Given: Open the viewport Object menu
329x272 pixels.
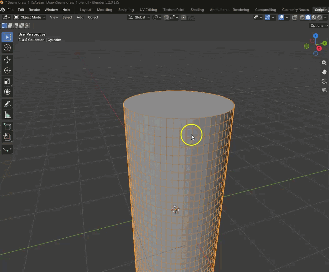Looking at the screenshot, I should pyautogui.click(x=93, y=17).
